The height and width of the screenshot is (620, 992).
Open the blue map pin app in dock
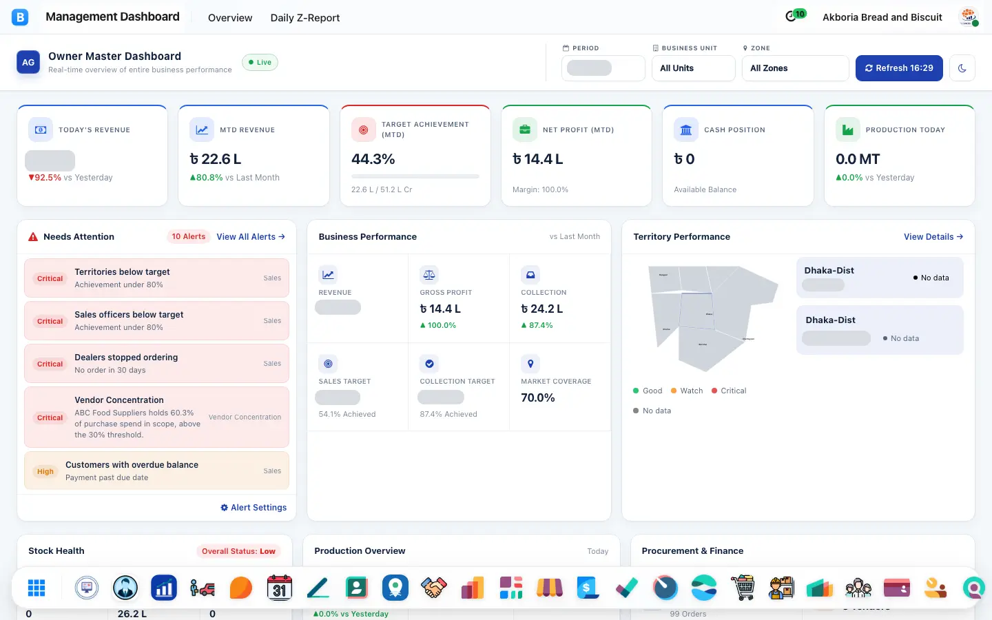(395, 588)
